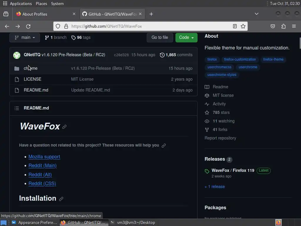Open the WaveFox / Firefox 119 release

click(x=233, y=170)
